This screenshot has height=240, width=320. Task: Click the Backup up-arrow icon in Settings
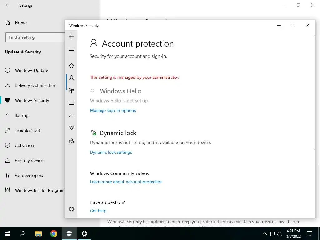tap(7, 115)
